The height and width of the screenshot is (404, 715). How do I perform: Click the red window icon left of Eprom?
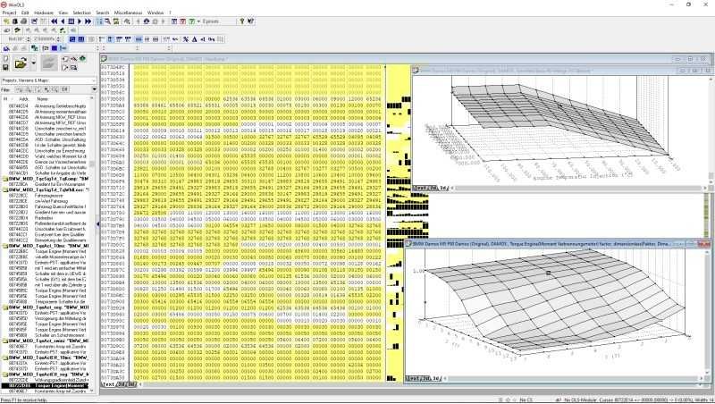[183, 21]
